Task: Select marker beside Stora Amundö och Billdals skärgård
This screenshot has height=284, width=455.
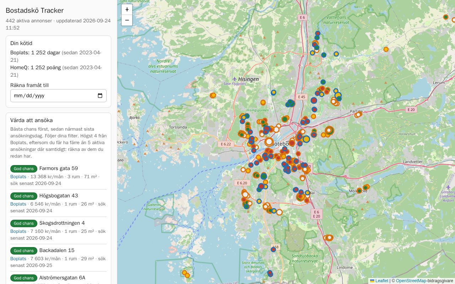Action: [270, 273]
